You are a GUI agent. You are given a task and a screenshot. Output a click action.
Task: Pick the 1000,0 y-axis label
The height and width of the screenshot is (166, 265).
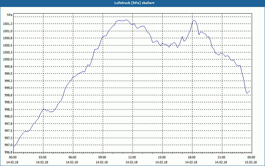click(x=8, y=60)
